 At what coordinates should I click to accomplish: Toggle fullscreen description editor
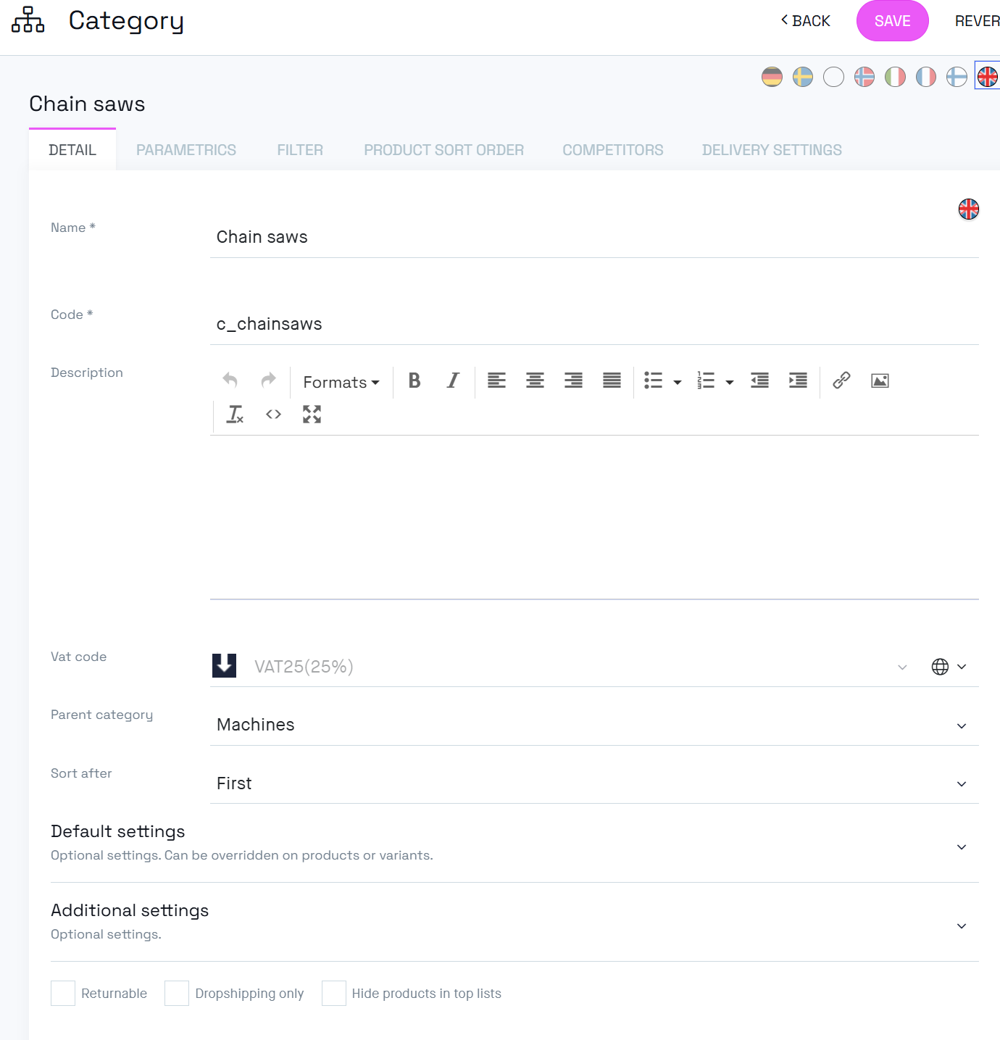pos(312,415)
